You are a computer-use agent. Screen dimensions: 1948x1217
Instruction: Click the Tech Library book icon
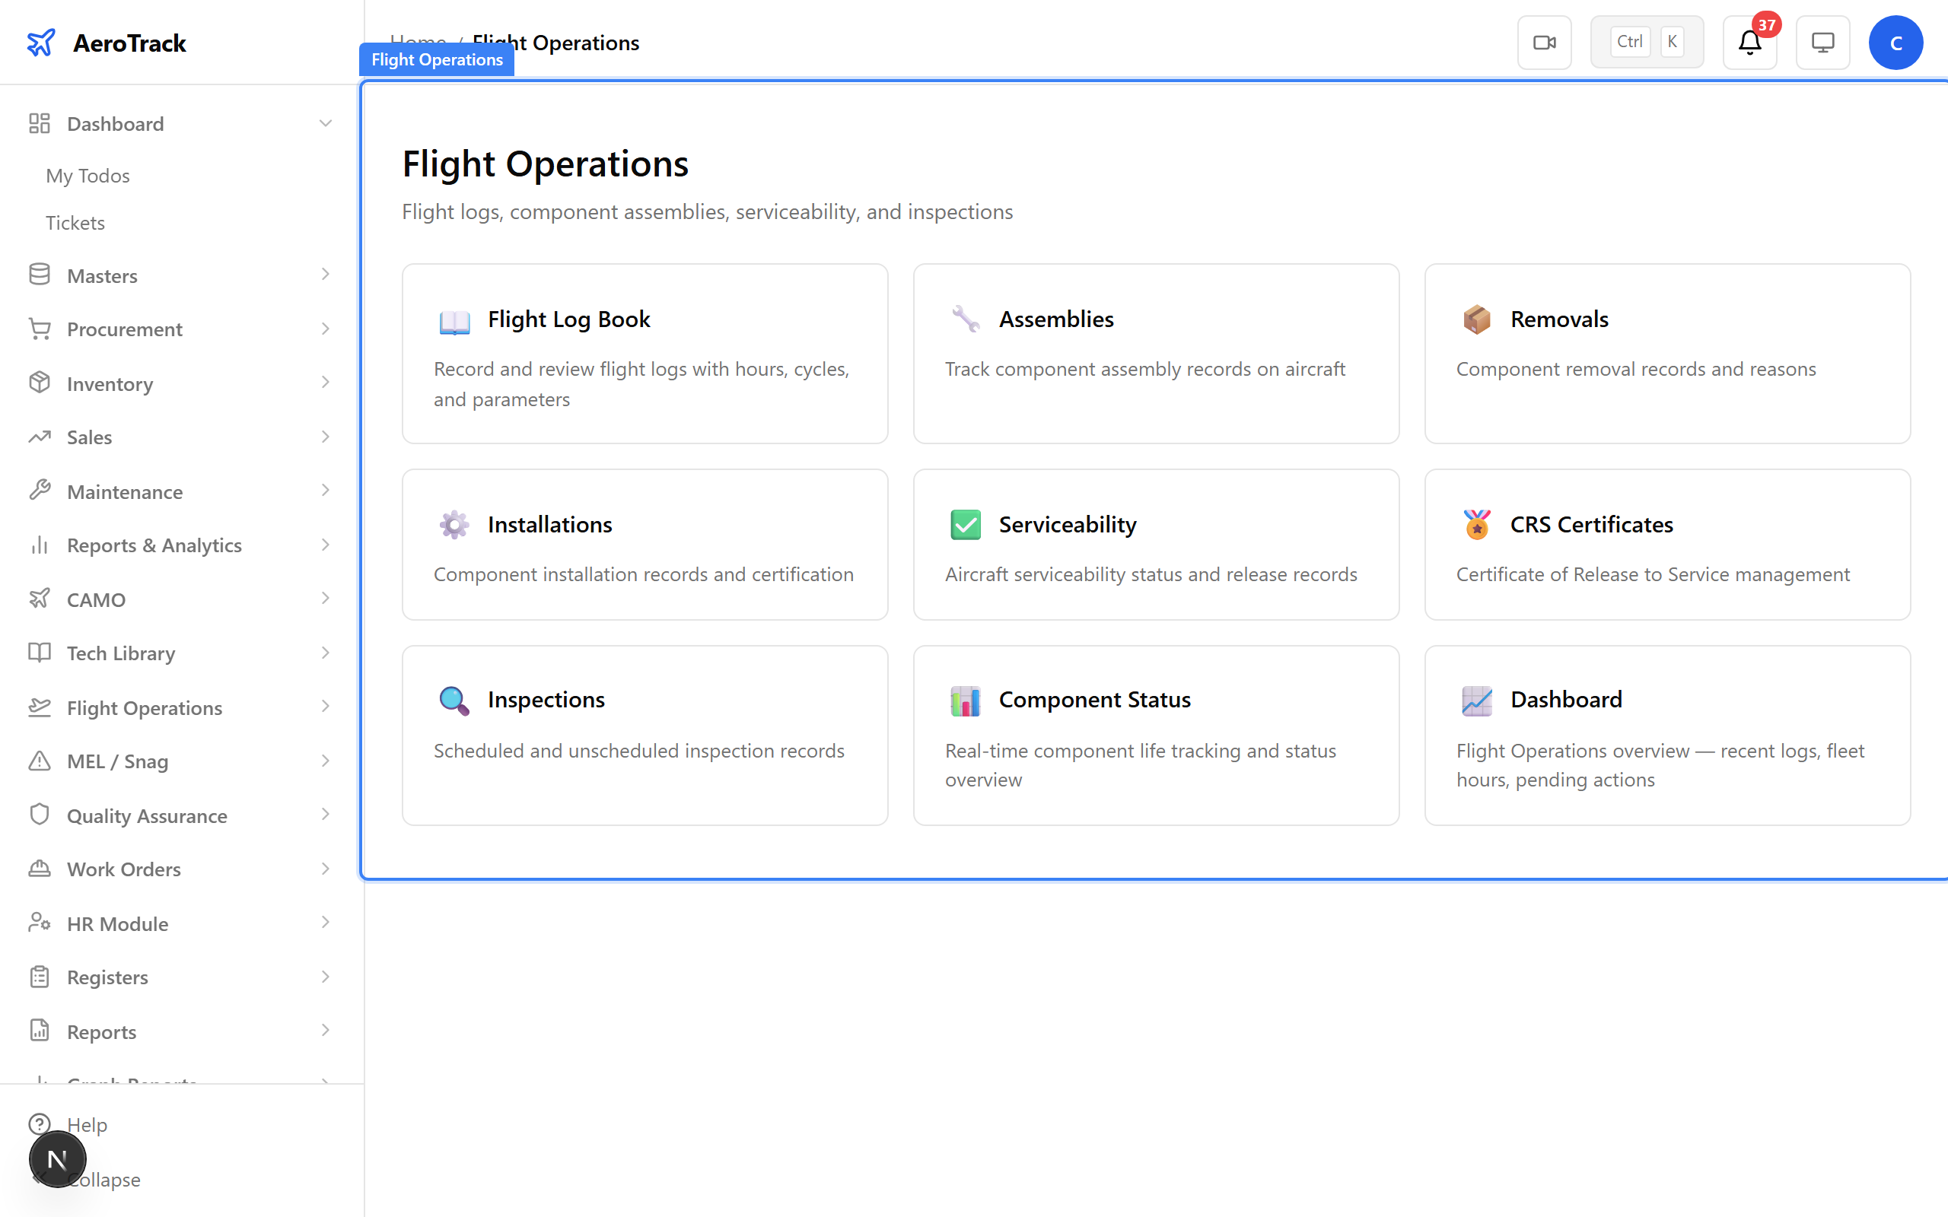[x=40, y=653]
